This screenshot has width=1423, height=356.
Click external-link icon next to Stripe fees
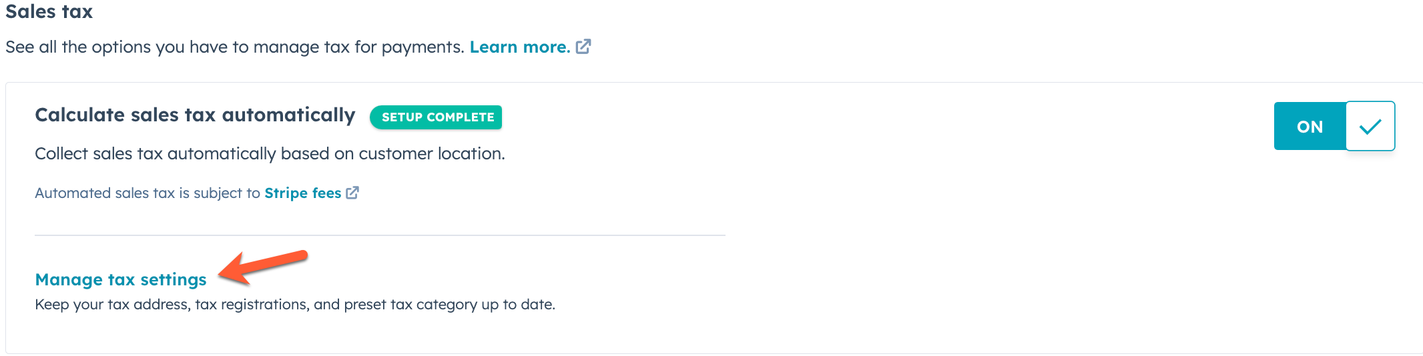click(352, 193)
